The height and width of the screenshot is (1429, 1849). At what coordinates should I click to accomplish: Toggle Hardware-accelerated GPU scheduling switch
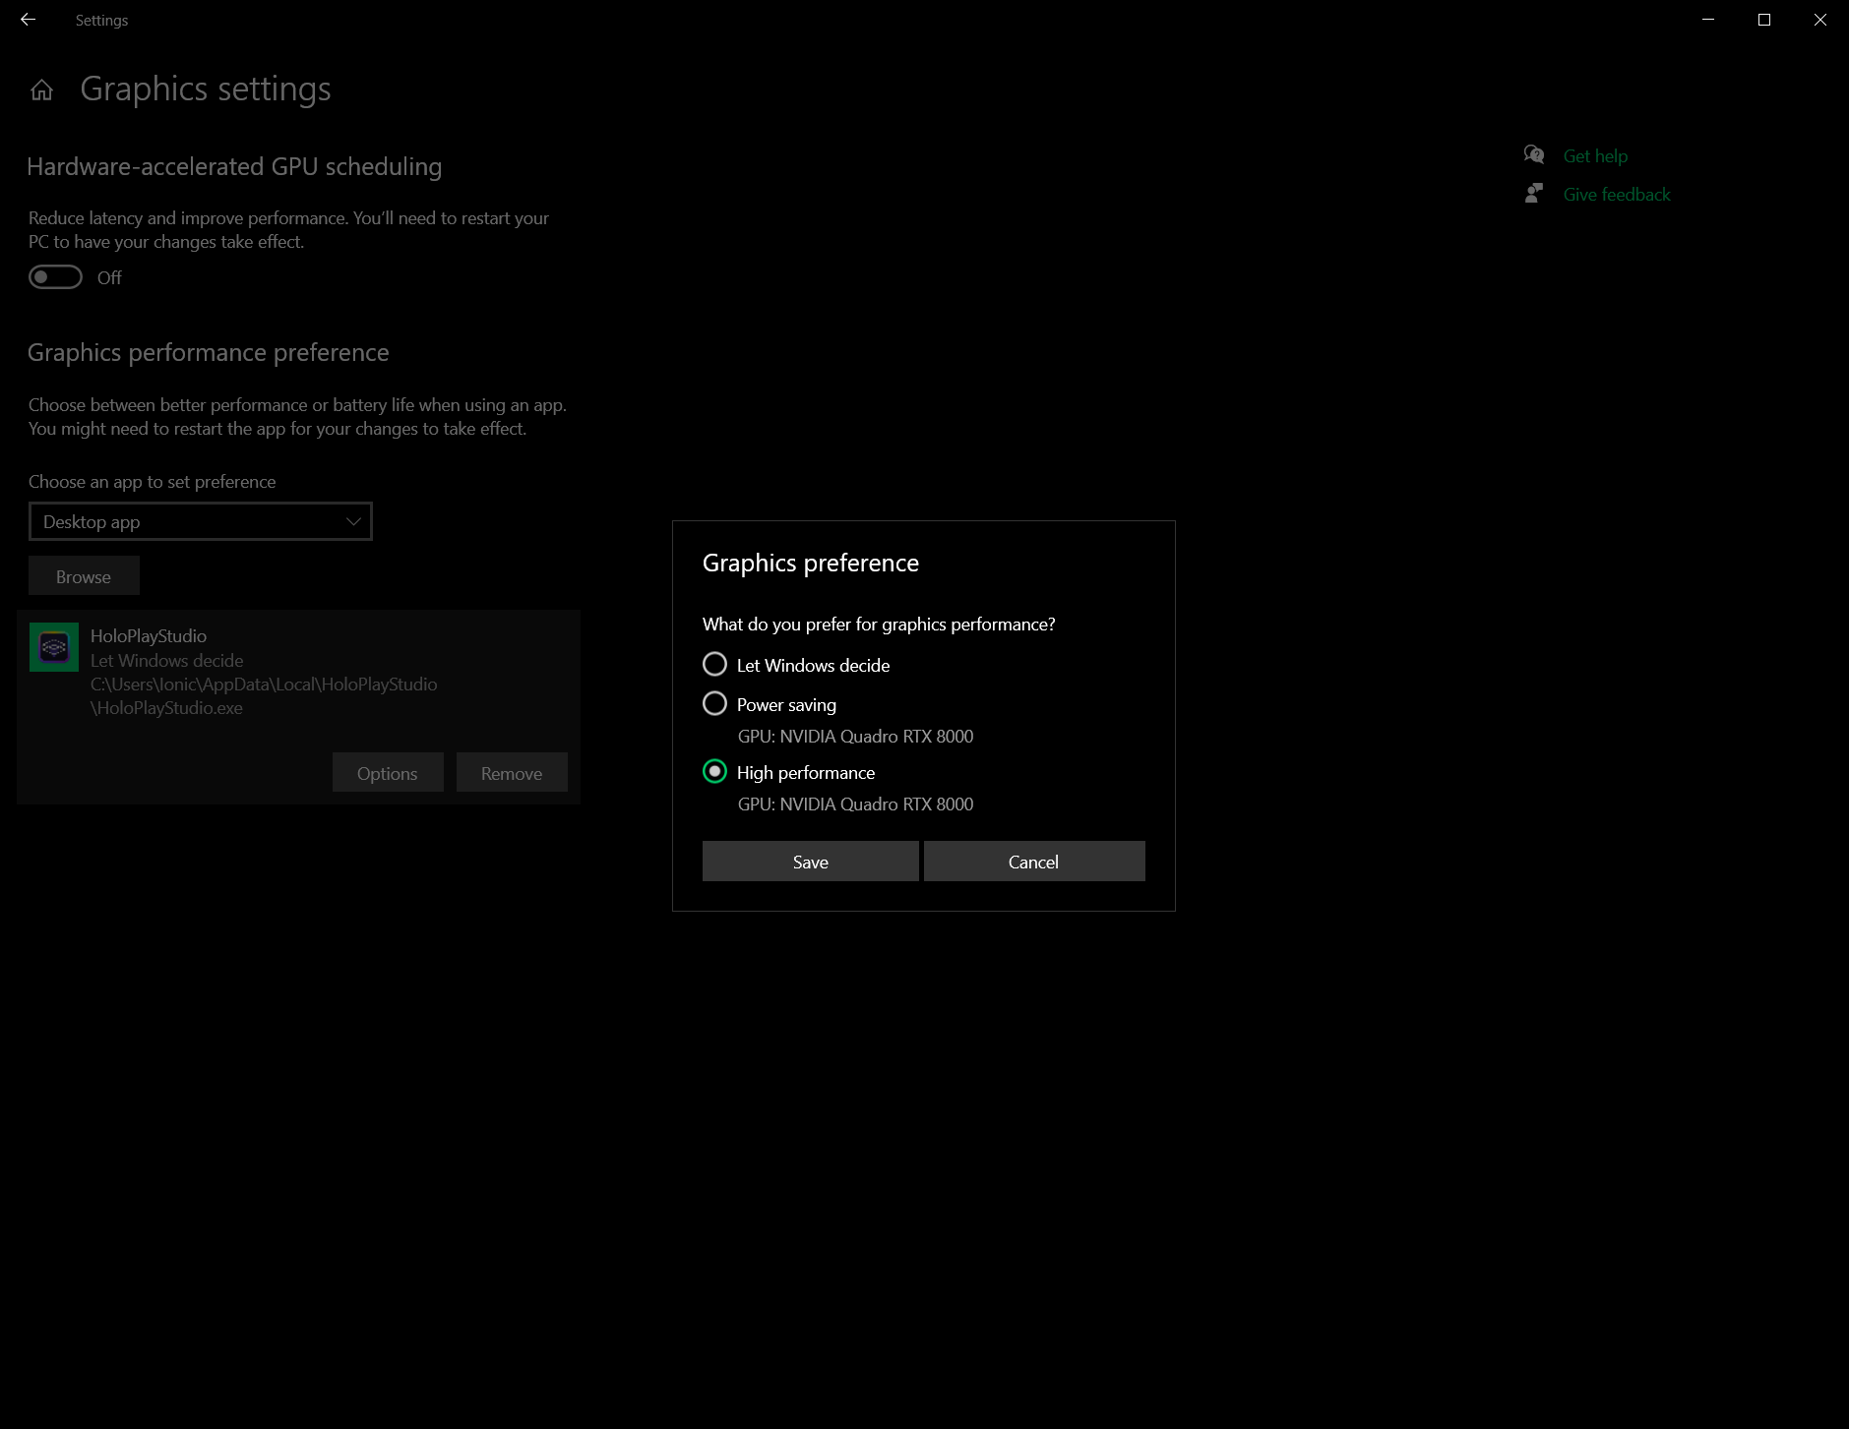[x=55, y=277]
